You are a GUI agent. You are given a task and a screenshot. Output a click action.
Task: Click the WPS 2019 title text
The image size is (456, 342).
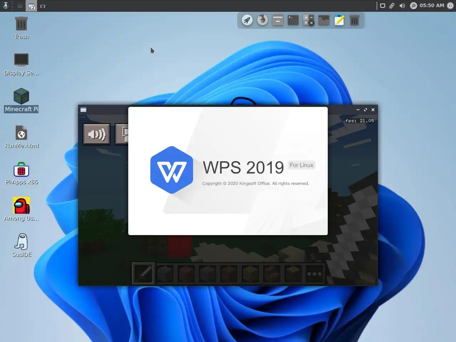pyautogui.click(x=243, y=167)
